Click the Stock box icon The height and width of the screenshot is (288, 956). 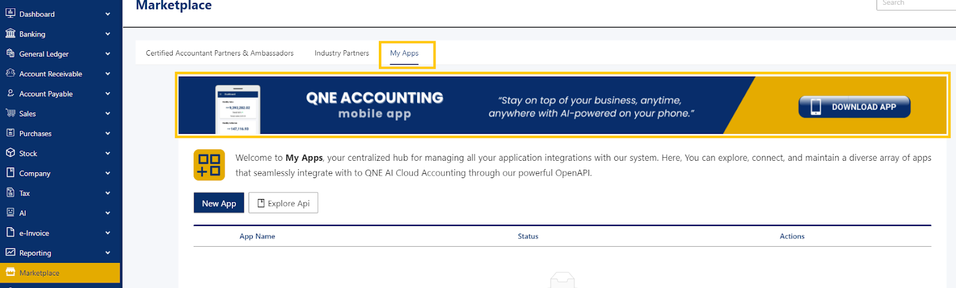pyautogui.click(x=10, y=153)
